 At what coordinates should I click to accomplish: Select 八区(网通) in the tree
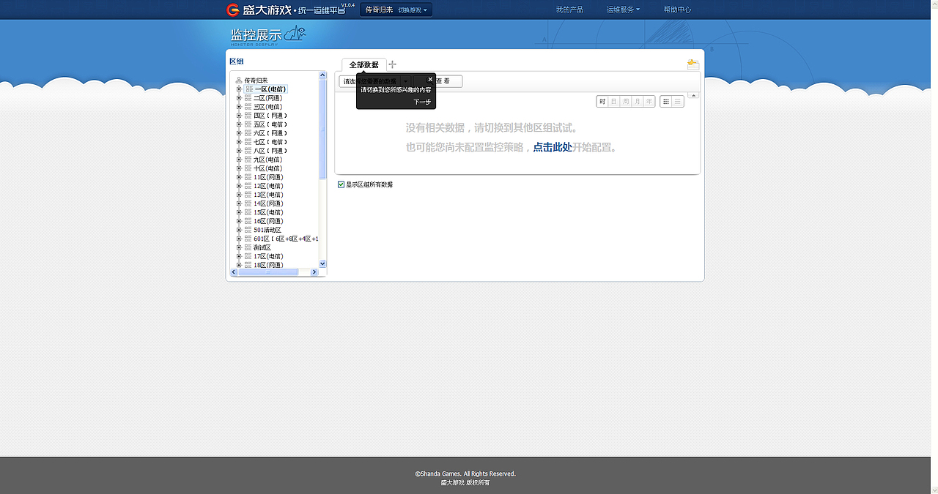click(270, 151)
